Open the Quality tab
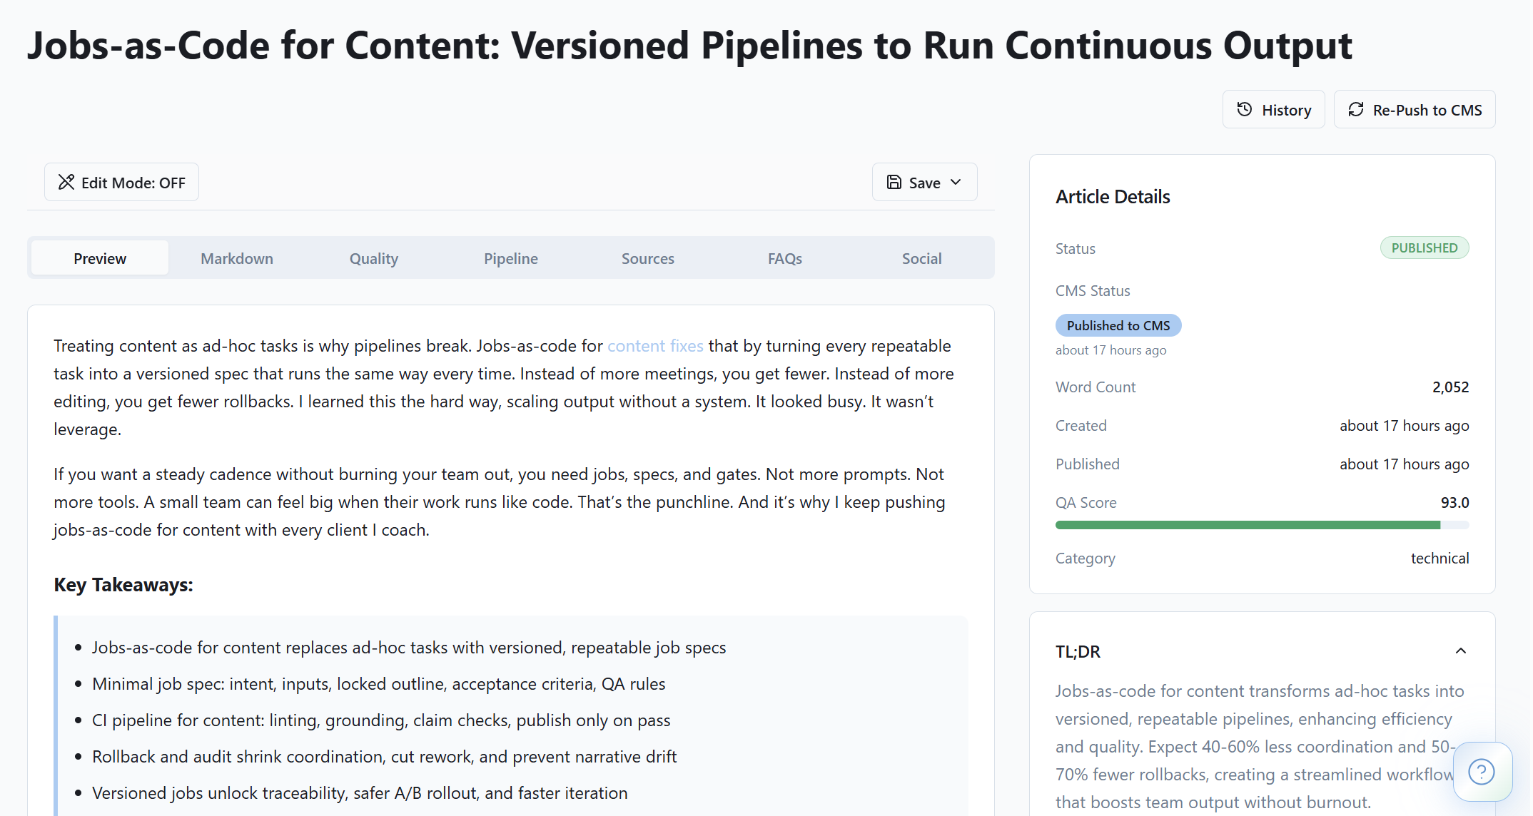 tap(373, 258)
